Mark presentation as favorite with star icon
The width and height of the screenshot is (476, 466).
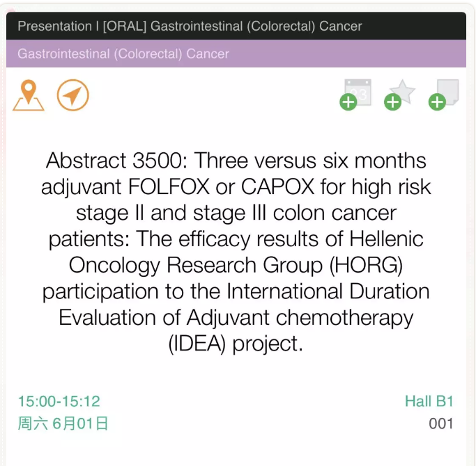(403, 92)
